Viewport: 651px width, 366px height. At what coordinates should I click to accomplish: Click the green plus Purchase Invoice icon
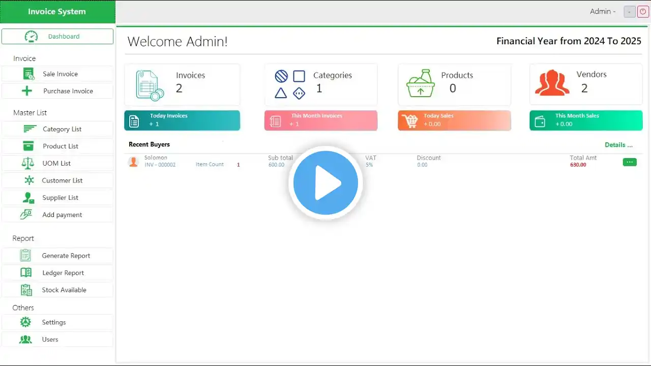coord(27,91)
